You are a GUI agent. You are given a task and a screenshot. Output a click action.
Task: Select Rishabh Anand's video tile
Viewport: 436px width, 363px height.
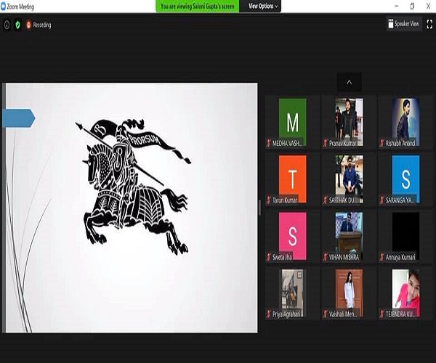coord(405,120)
